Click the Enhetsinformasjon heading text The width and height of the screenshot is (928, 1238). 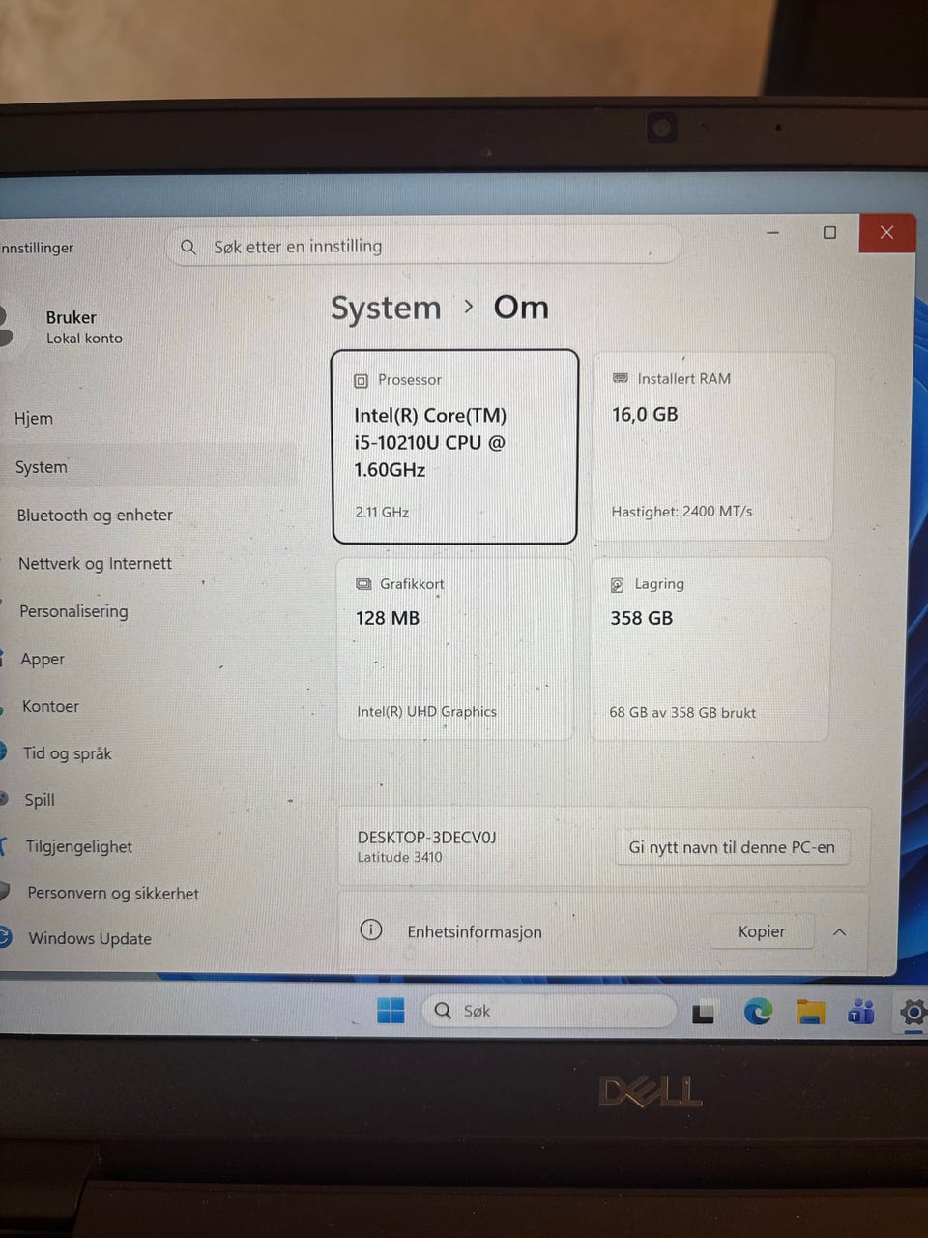[475, 932]
